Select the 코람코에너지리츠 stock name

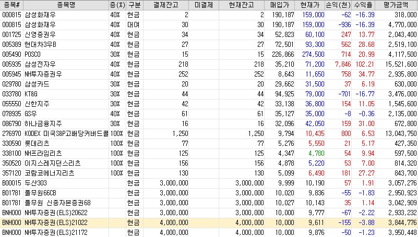pos(50,173)
